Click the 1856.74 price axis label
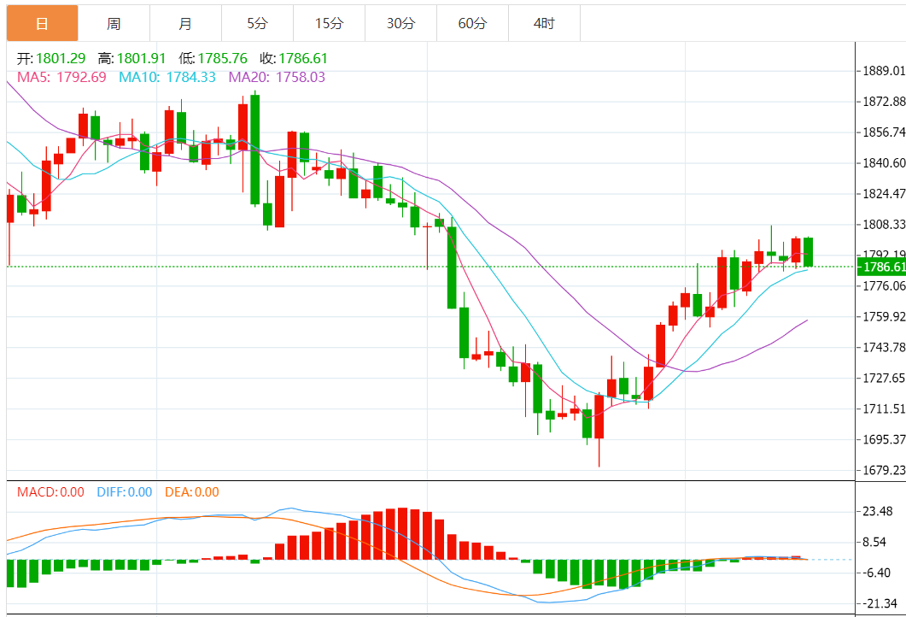Image resolution: width=906 pixels, height=617 pixels. point(884,132)
